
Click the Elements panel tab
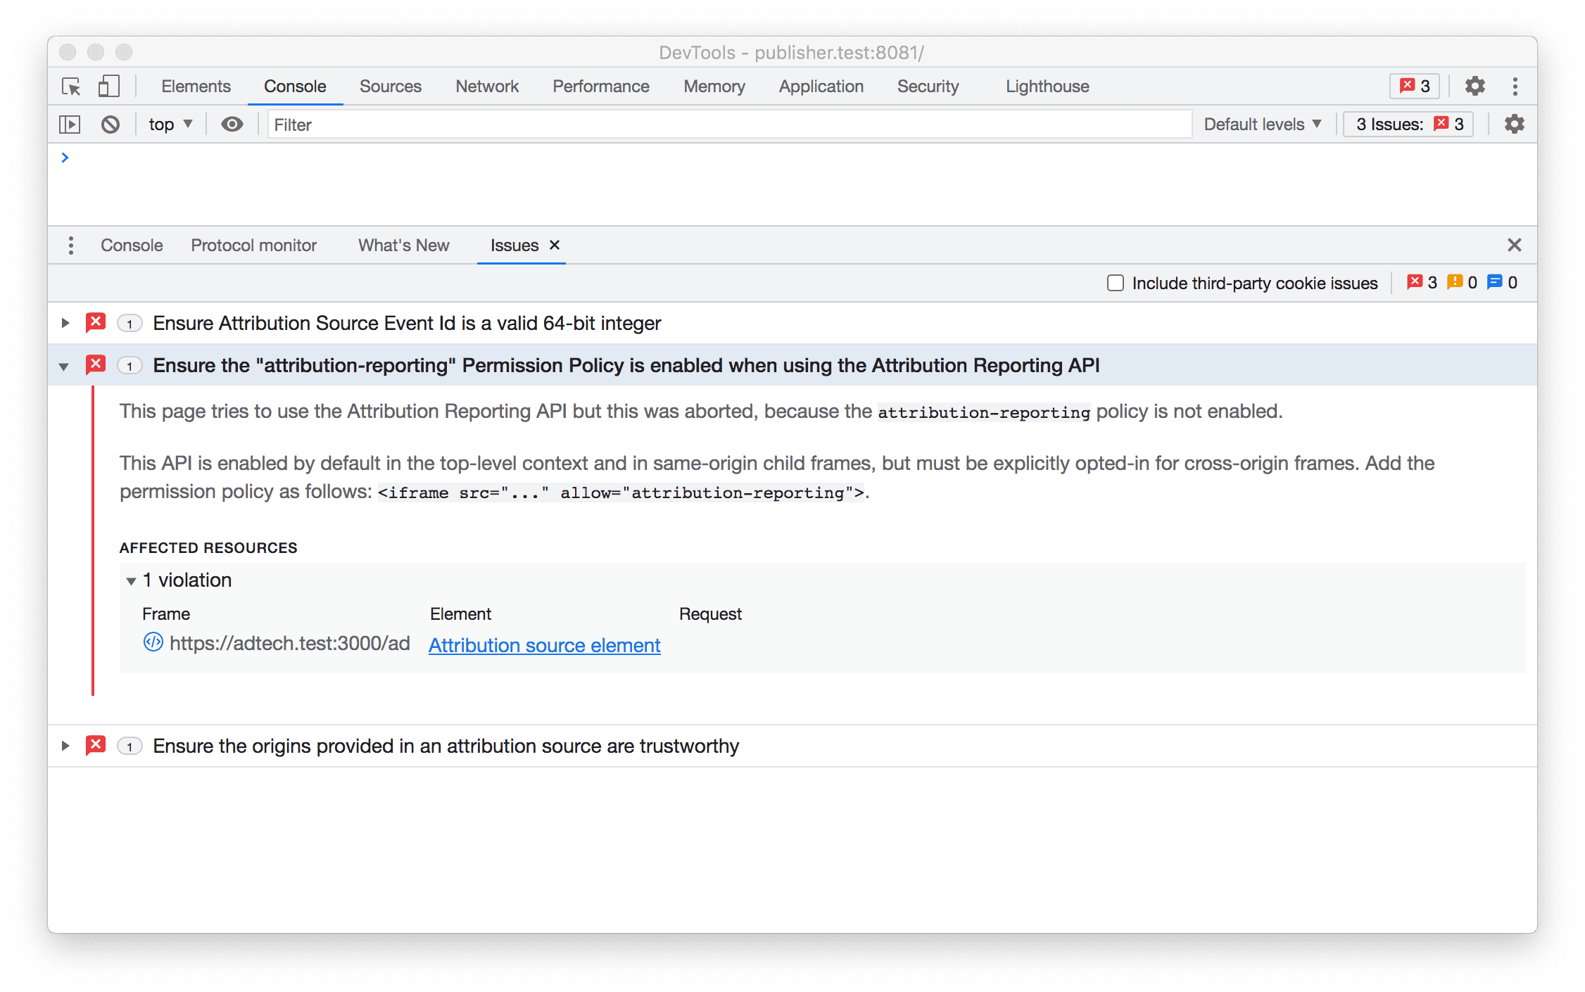click(x=194, y=86)
